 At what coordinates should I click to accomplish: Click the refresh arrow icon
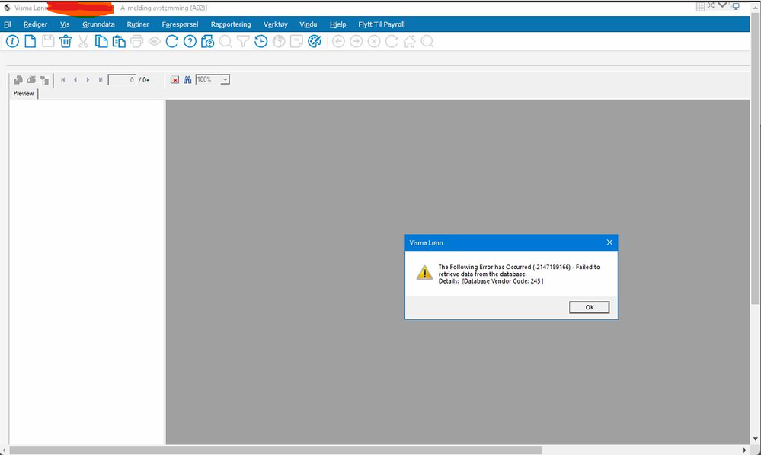click(172, 42)
